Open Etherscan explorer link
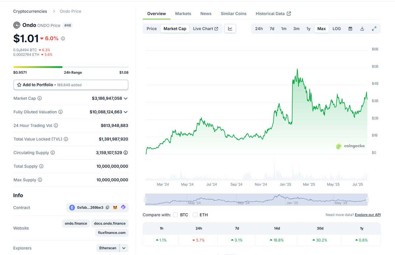This screenshot has width=395, height=255. click(x=108, y=248)
